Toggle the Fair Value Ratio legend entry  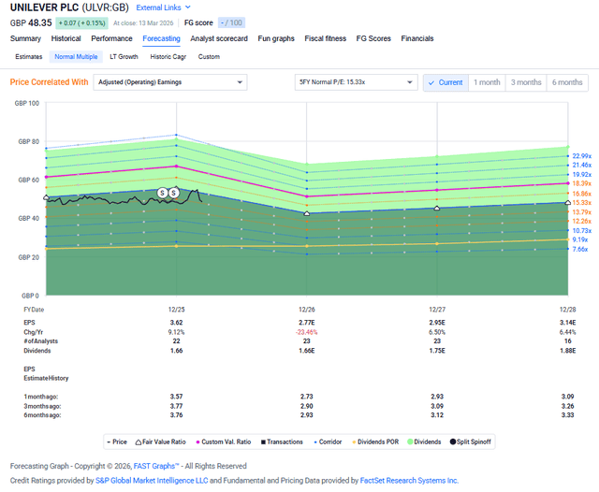(x=161, y=442)
